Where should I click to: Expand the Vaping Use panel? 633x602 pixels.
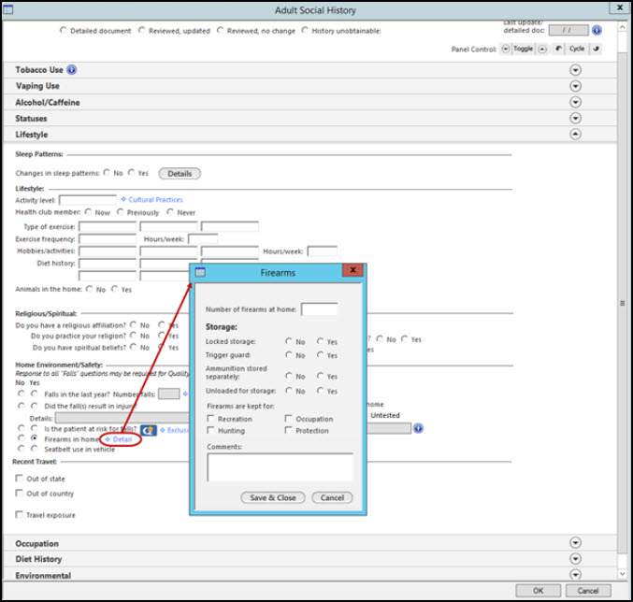point(575,86)
